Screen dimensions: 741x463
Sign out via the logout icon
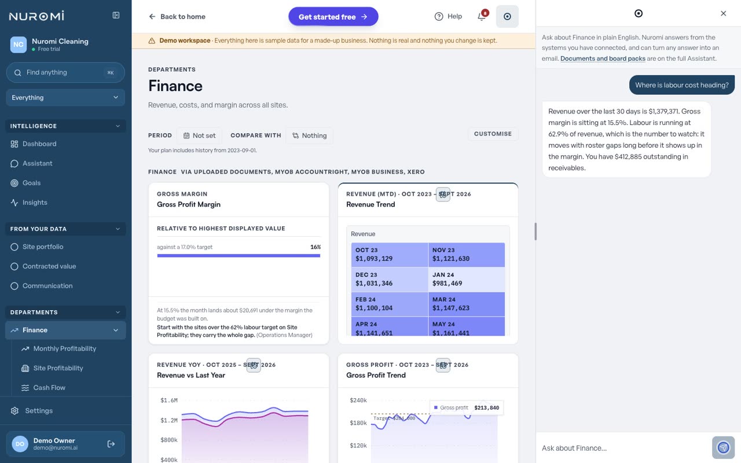coord(111,444)
